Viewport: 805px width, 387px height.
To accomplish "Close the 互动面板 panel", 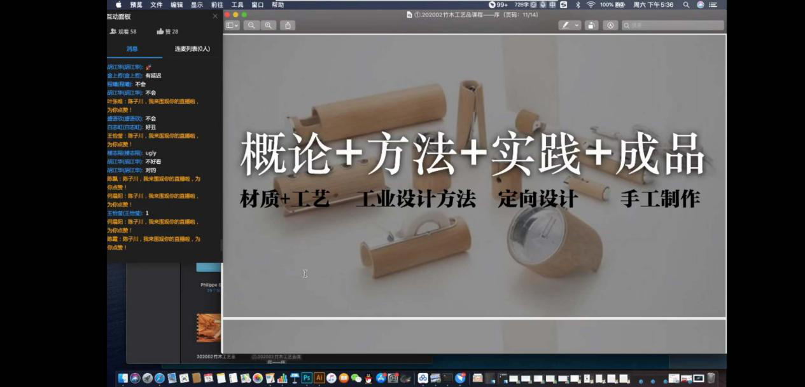I will point(215,17).
